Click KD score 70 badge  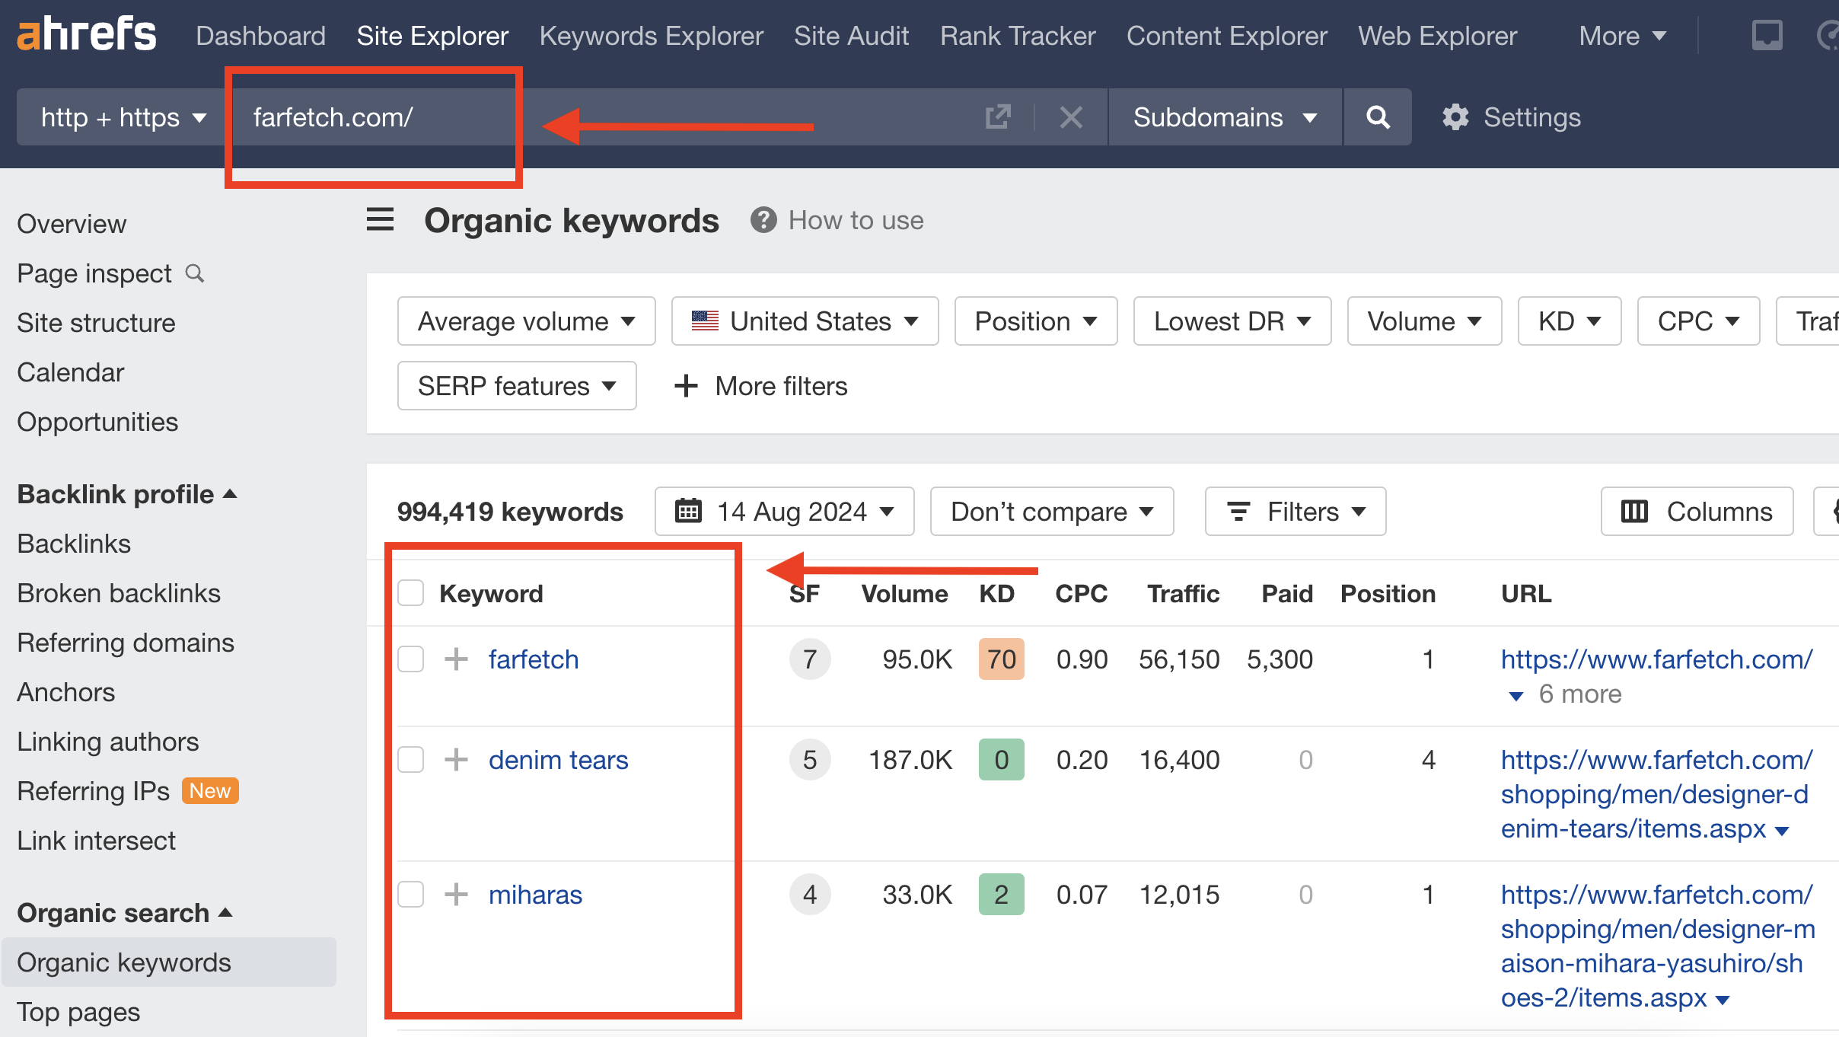1002,659
